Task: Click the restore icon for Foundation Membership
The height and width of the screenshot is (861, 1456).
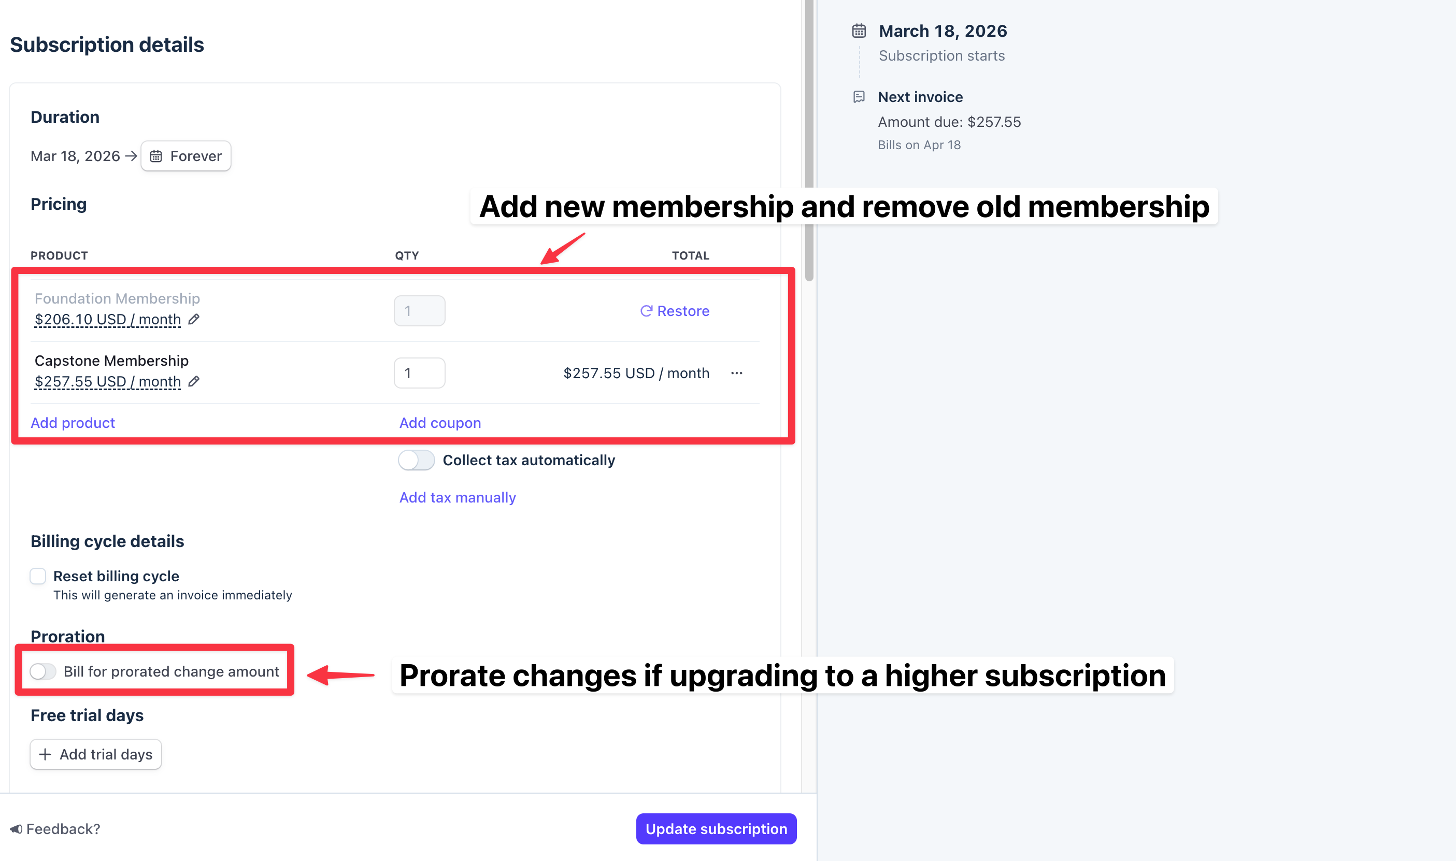Action: click(x=646, y=311)
